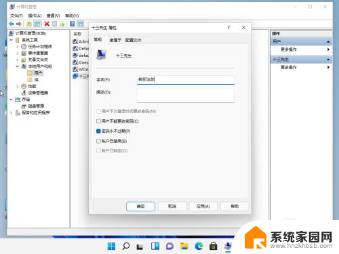Click the Forward arrow in the toolbar
Image resolution: width=339 pixels, height=254 pixels.
click(19, 24)
